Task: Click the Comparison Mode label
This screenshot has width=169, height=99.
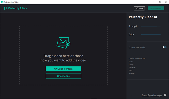Action: 137,48
